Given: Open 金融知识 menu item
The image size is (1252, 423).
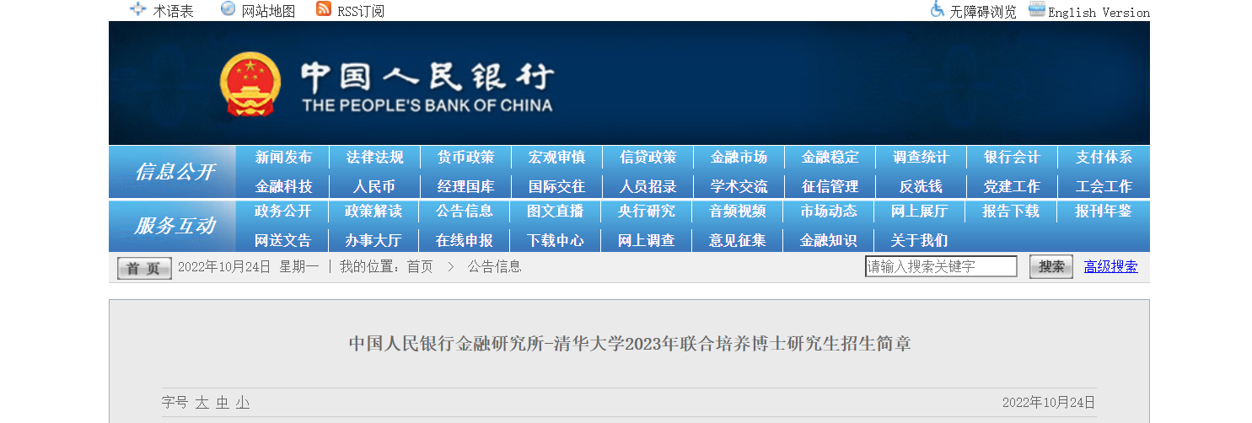Looking at the screenshot, I should (830, 240).
